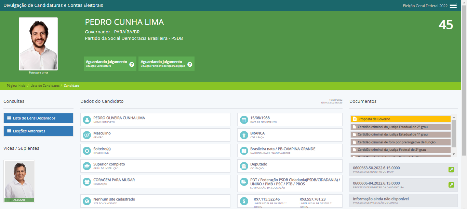Click the list icon on Lista de Bens Declarados
This screenshot has height=209, width=467.
point(9,118)
